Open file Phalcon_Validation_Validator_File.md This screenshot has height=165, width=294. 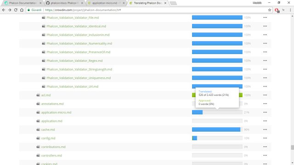[x=73, y=17]
